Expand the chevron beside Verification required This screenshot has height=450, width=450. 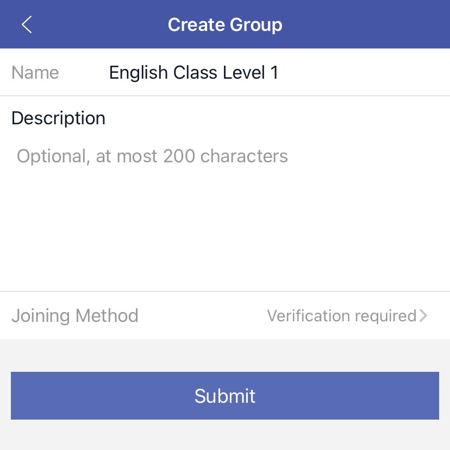424,315
